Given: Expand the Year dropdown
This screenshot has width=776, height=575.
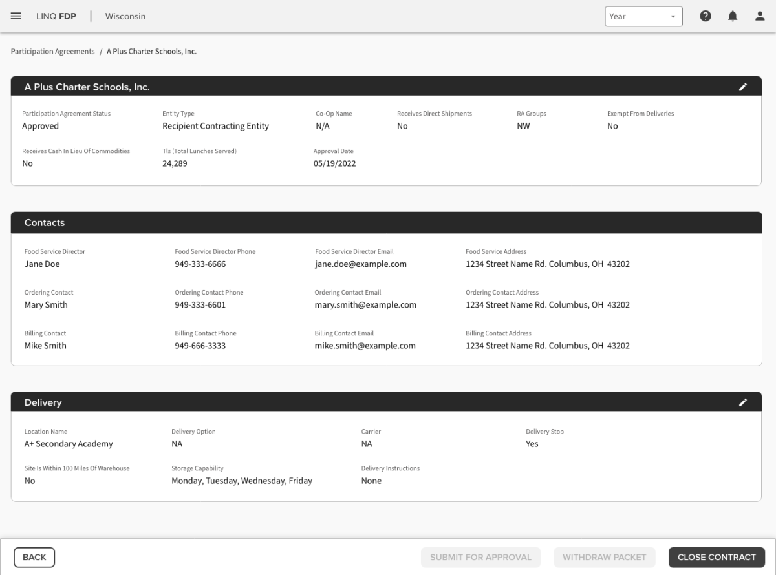Looking at the screenshot, I should [643, 17].
